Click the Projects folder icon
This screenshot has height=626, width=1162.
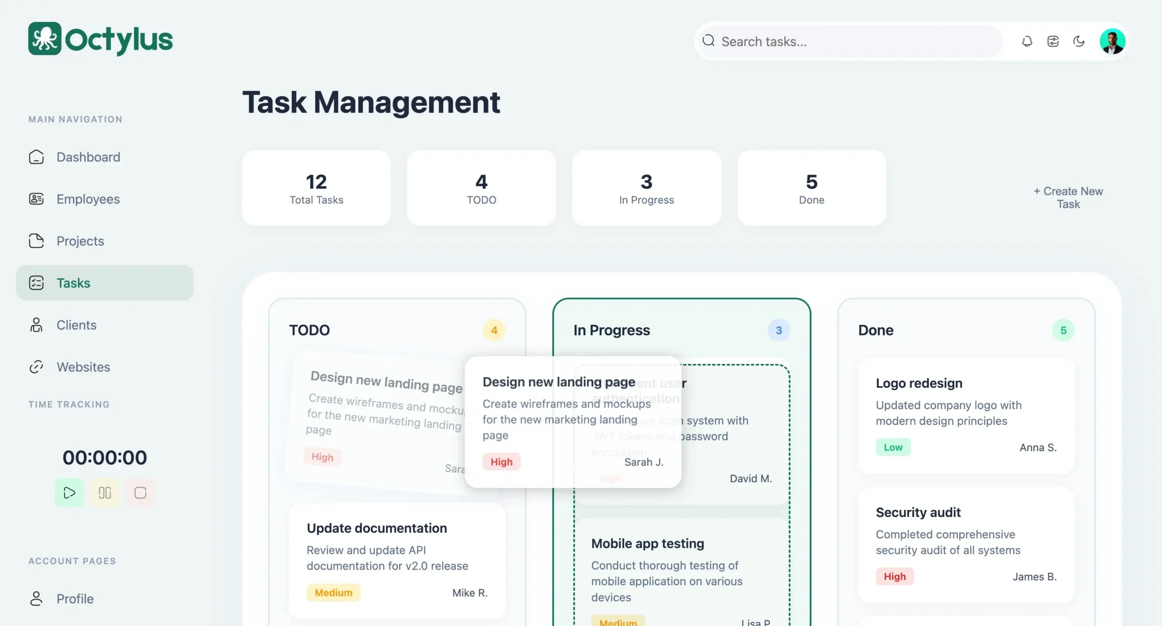(36, 241)
